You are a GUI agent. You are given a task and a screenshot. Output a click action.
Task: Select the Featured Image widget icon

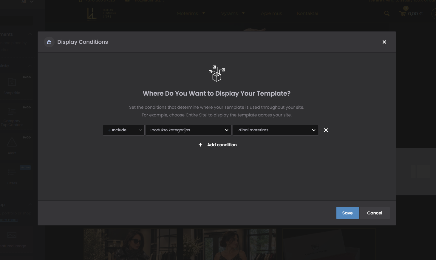tap(12, 235)
